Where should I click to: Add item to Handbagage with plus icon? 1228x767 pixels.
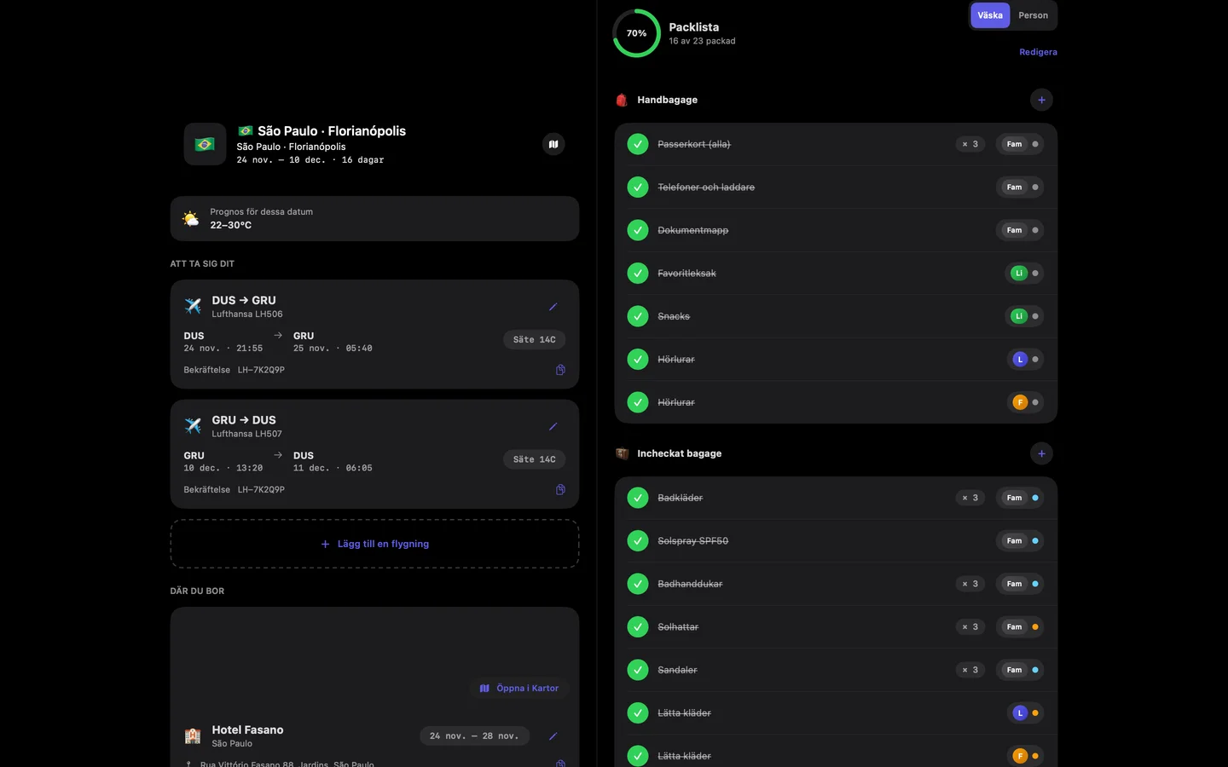(x=1041, y=100)
